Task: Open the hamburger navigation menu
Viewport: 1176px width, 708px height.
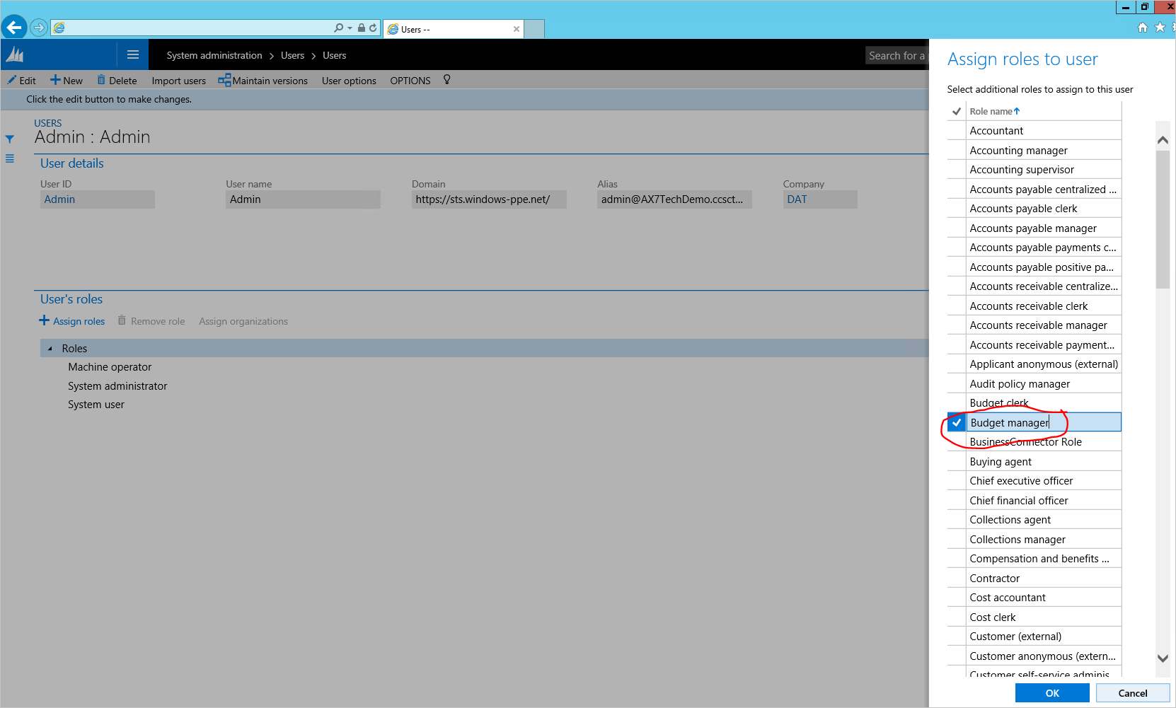Action: pyautogui.click(x=132, y=54)
